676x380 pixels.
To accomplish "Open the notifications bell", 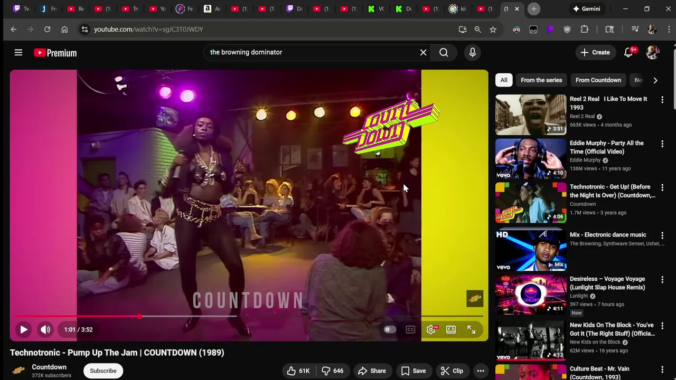I will point(628,52).
